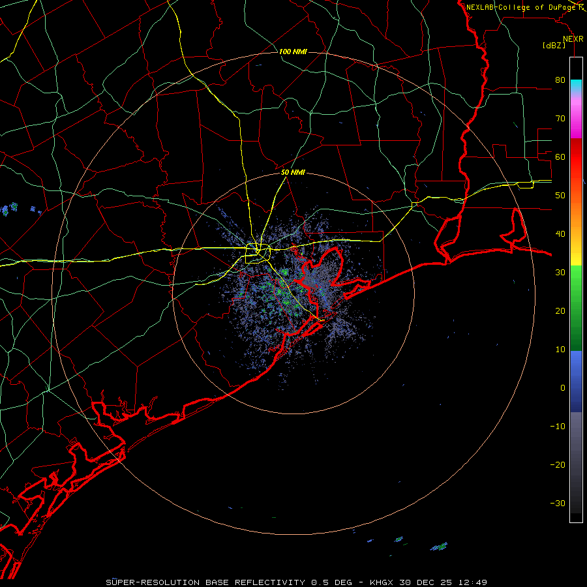The width and height of the screenshot is (587, 587).
Task: Select the -30 value on the dBZ scale
Action: click(558, 504)
